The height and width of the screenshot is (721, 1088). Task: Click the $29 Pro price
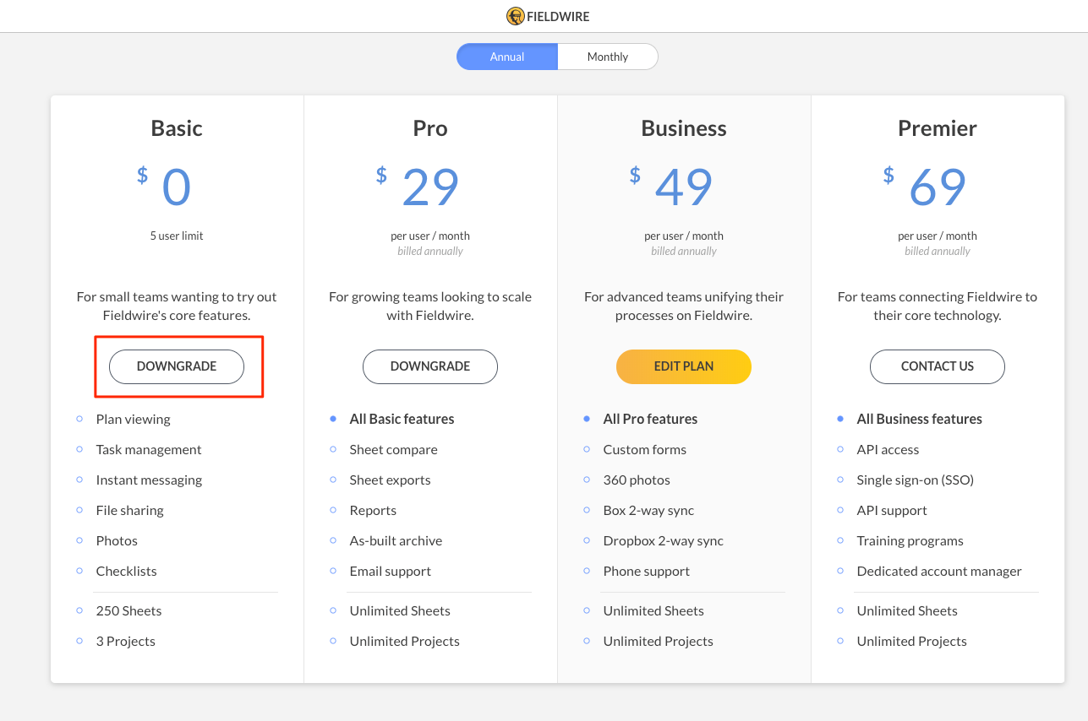418,187
